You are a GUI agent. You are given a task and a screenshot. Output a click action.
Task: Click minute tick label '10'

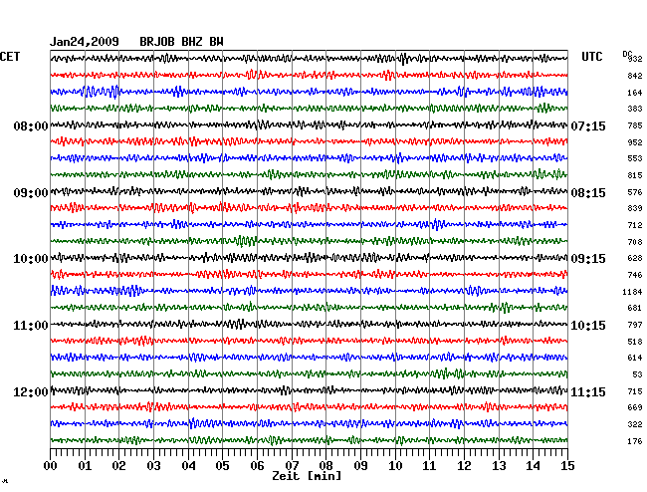point(395,465)
